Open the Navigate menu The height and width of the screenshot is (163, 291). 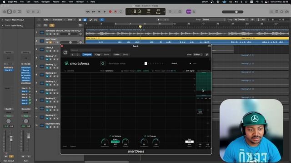45,2
